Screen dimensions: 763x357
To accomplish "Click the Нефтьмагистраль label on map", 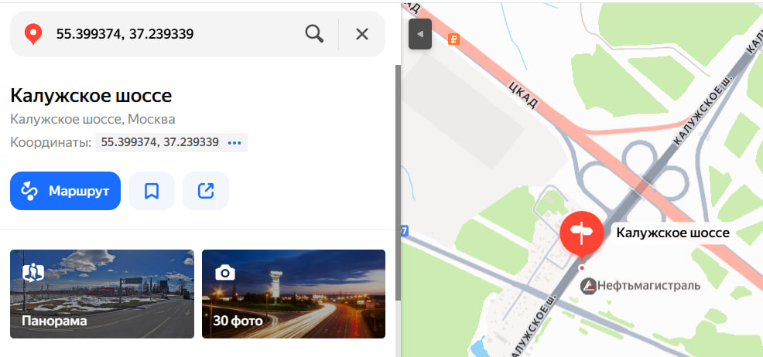I will (x=648, y=286).
